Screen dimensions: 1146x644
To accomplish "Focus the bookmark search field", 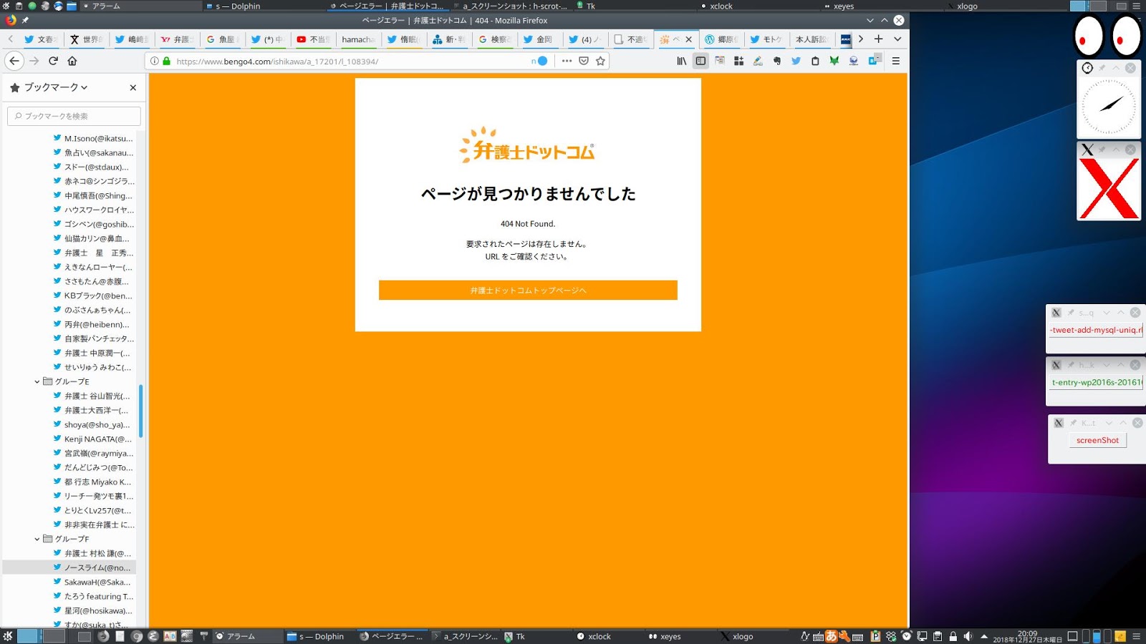I will click(74, 116).
